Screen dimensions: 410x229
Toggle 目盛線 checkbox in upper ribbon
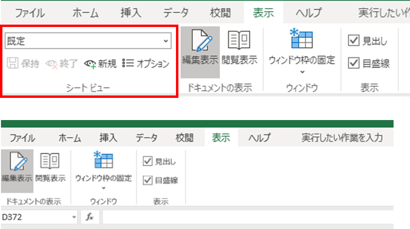click(x=353, y=63)
